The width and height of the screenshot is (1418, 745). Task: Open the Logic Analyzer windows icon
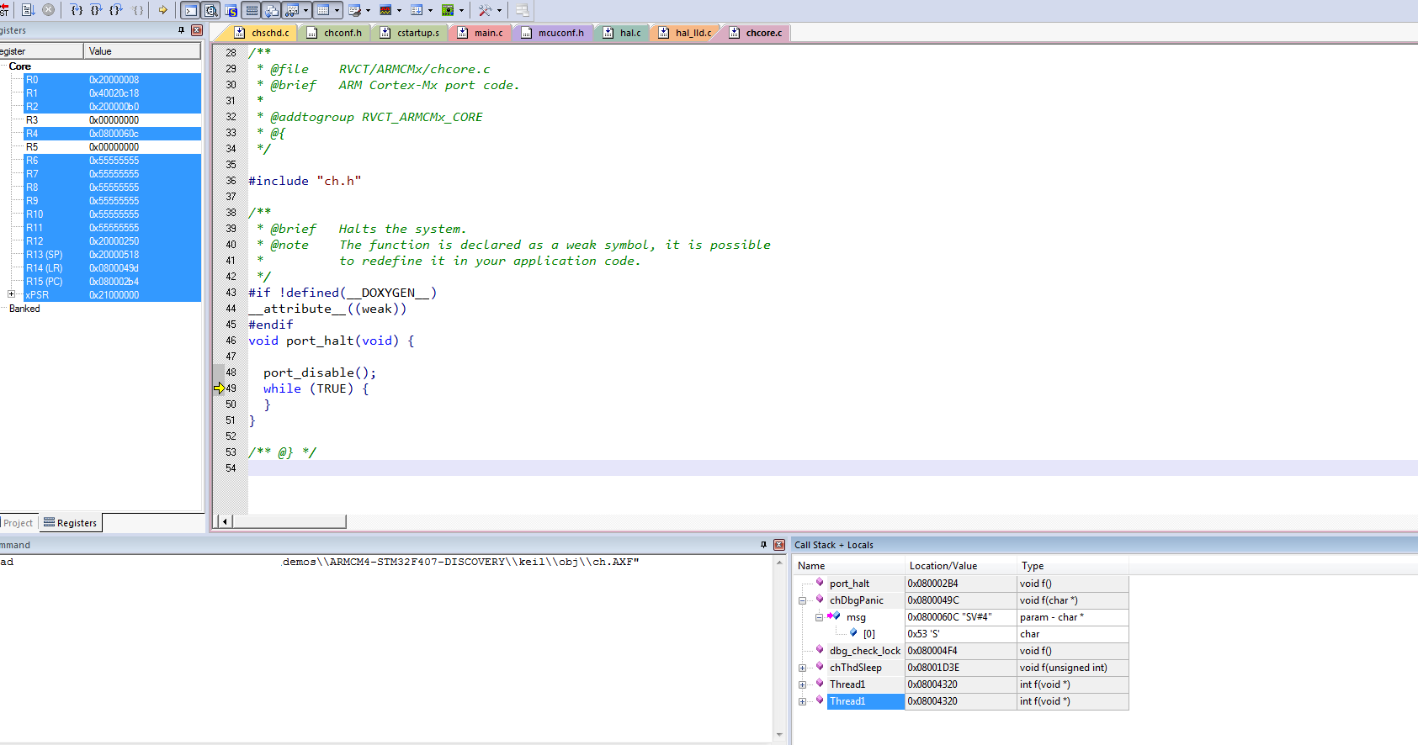[385, 11]
